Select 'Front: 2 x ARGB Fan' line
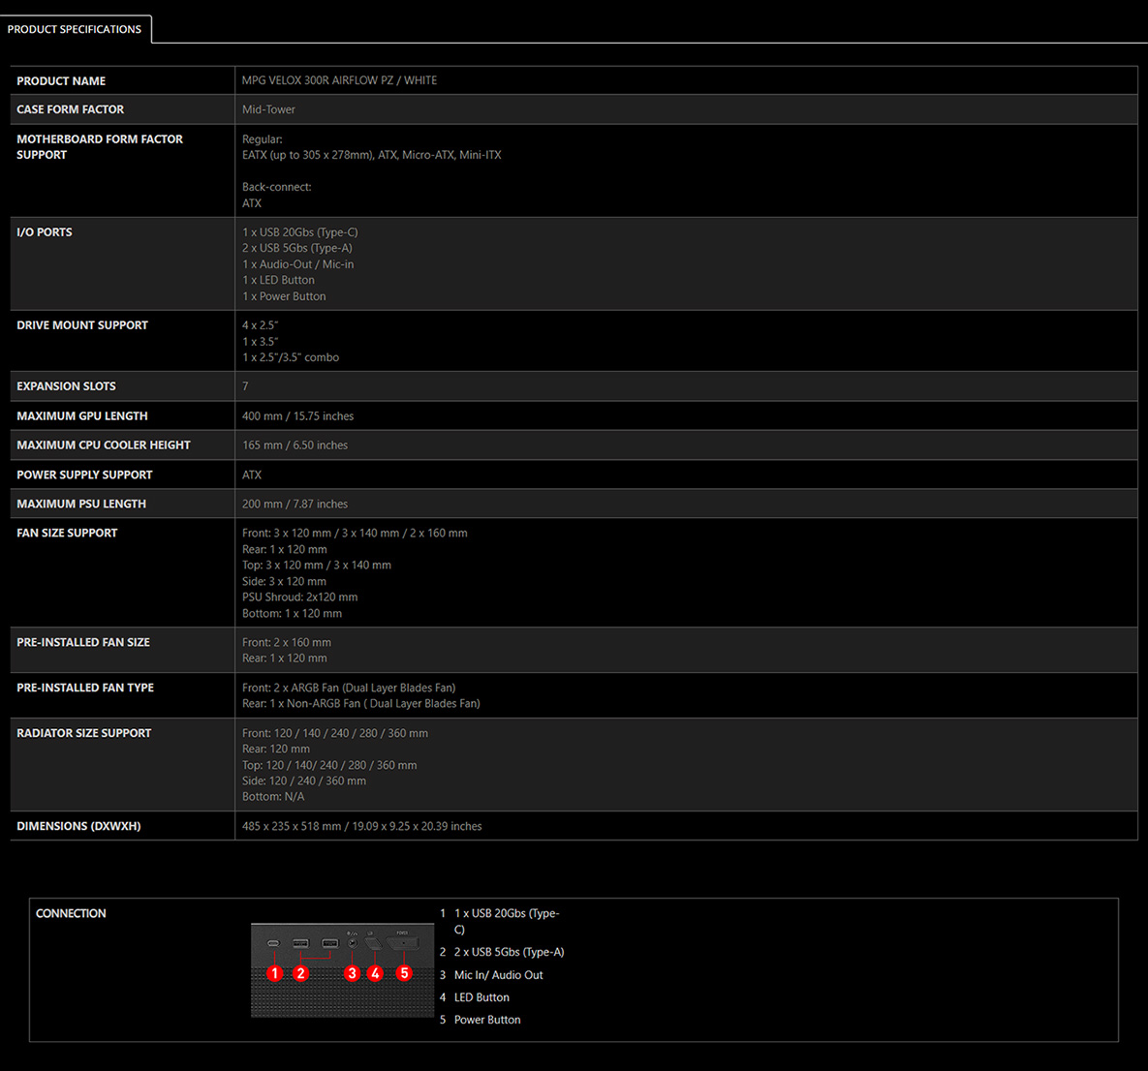 [349, 688]
